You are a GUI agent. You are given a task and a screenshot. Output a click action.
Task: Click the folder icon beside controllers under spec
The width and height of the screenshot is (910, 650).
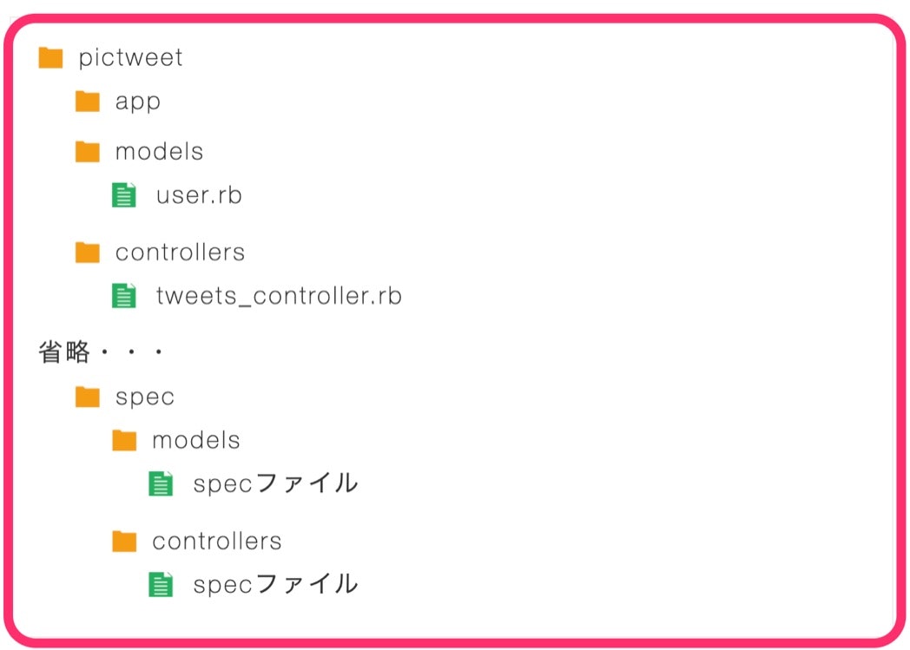pos(125,542)
